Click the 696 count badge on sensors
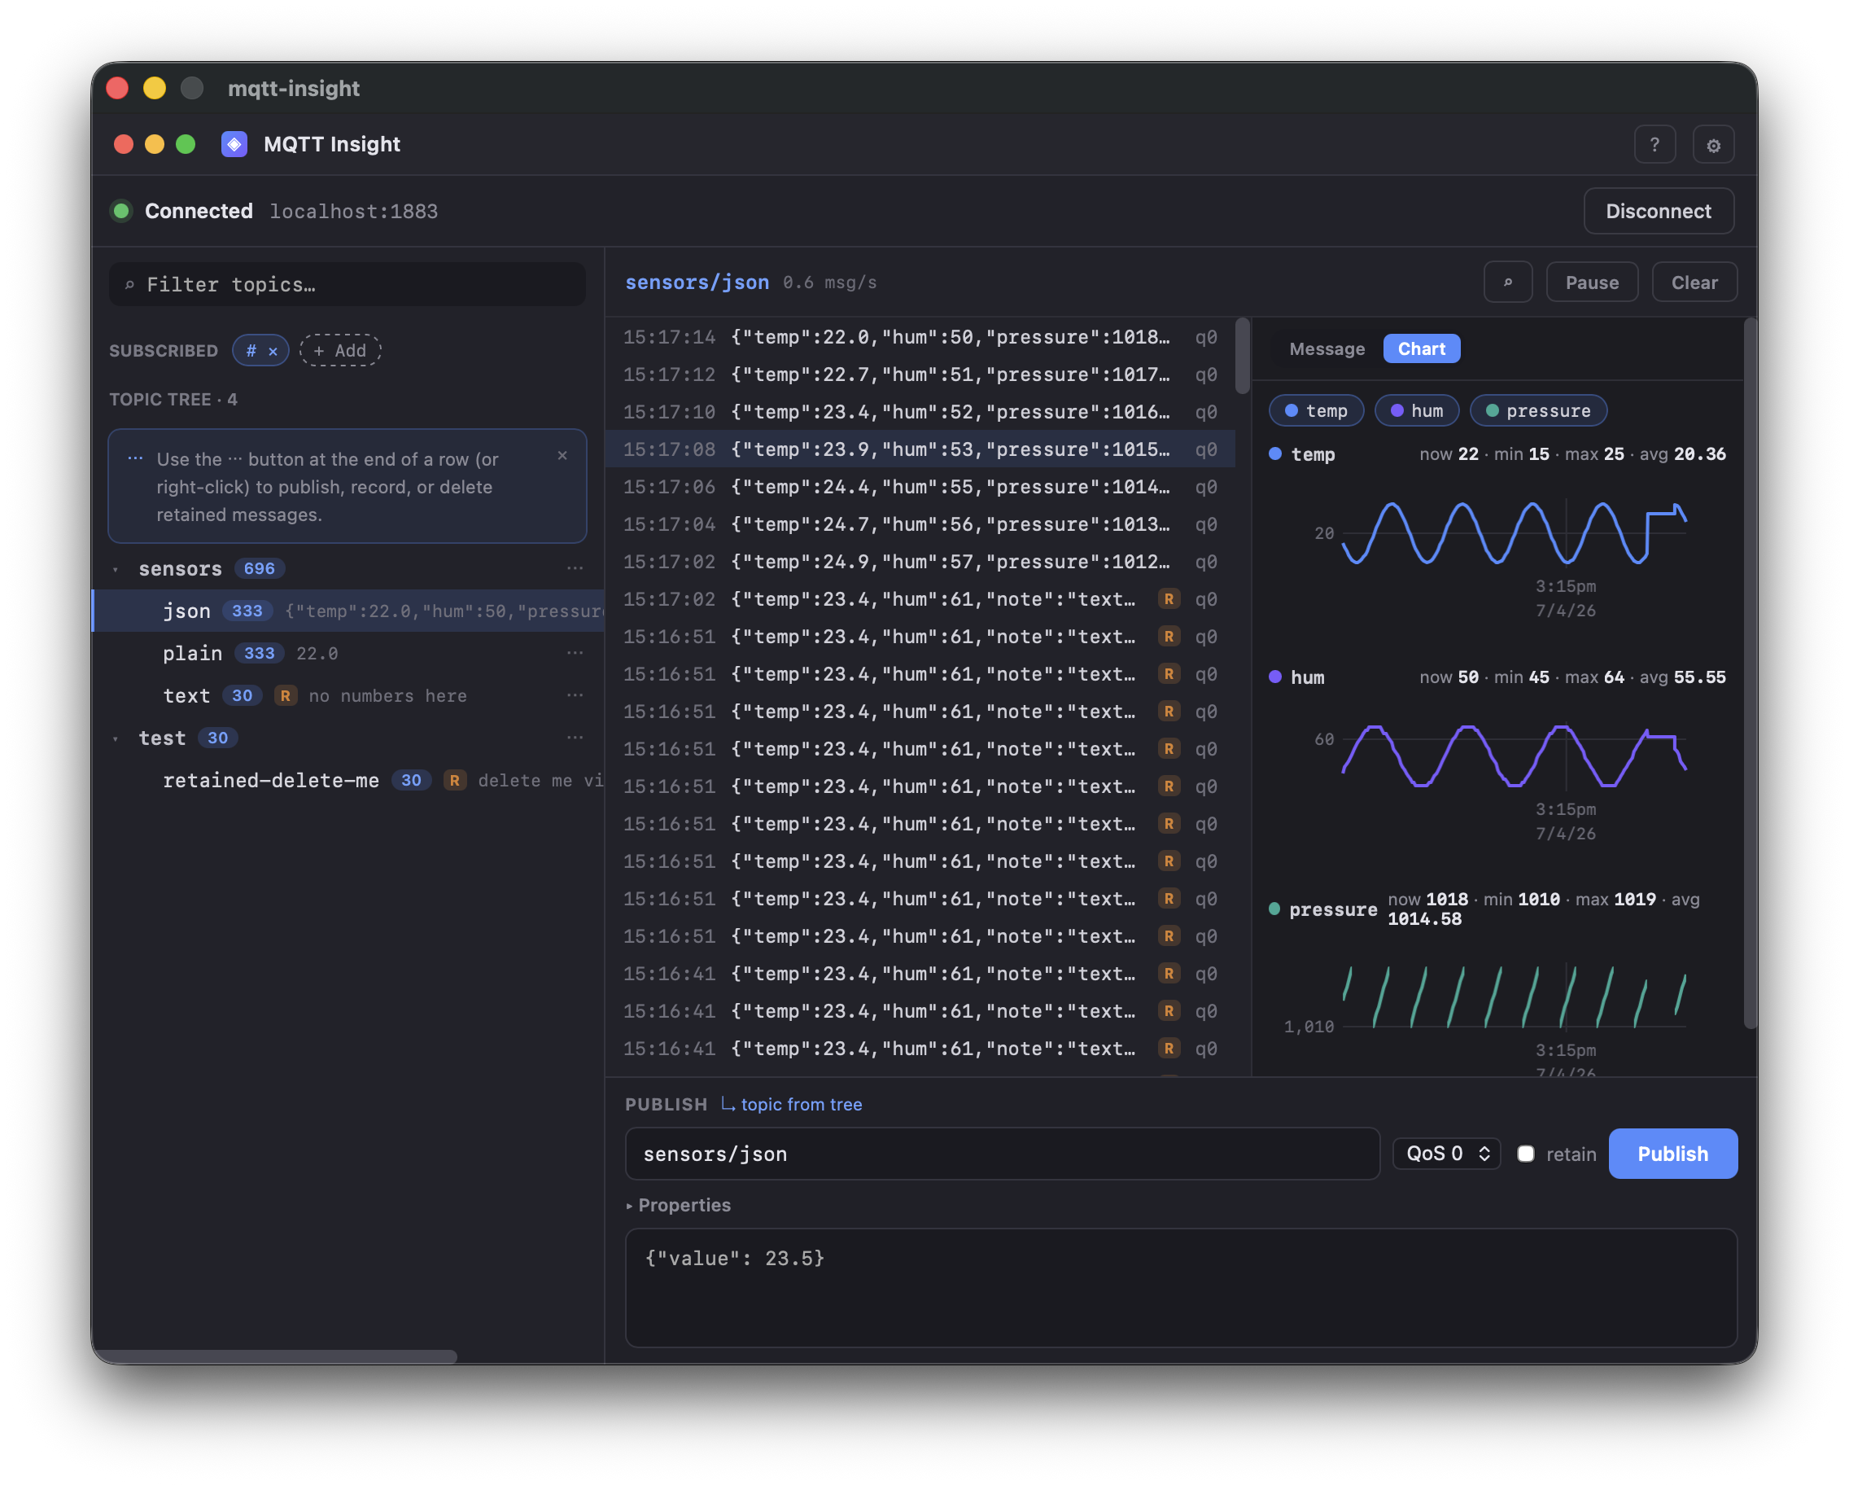The height and width of the screenshot is (1485, 1849). tap(259, 568)
